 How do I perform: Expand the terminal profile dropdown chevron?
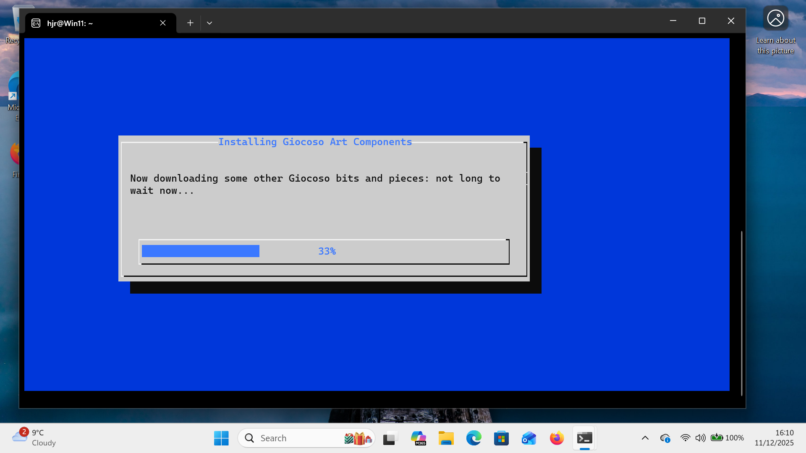coord(209,23)
